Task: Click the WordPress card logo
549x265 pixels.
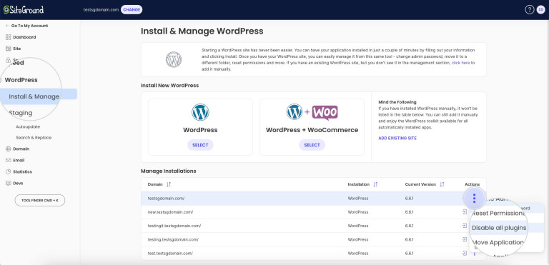Action: (200, 112)
